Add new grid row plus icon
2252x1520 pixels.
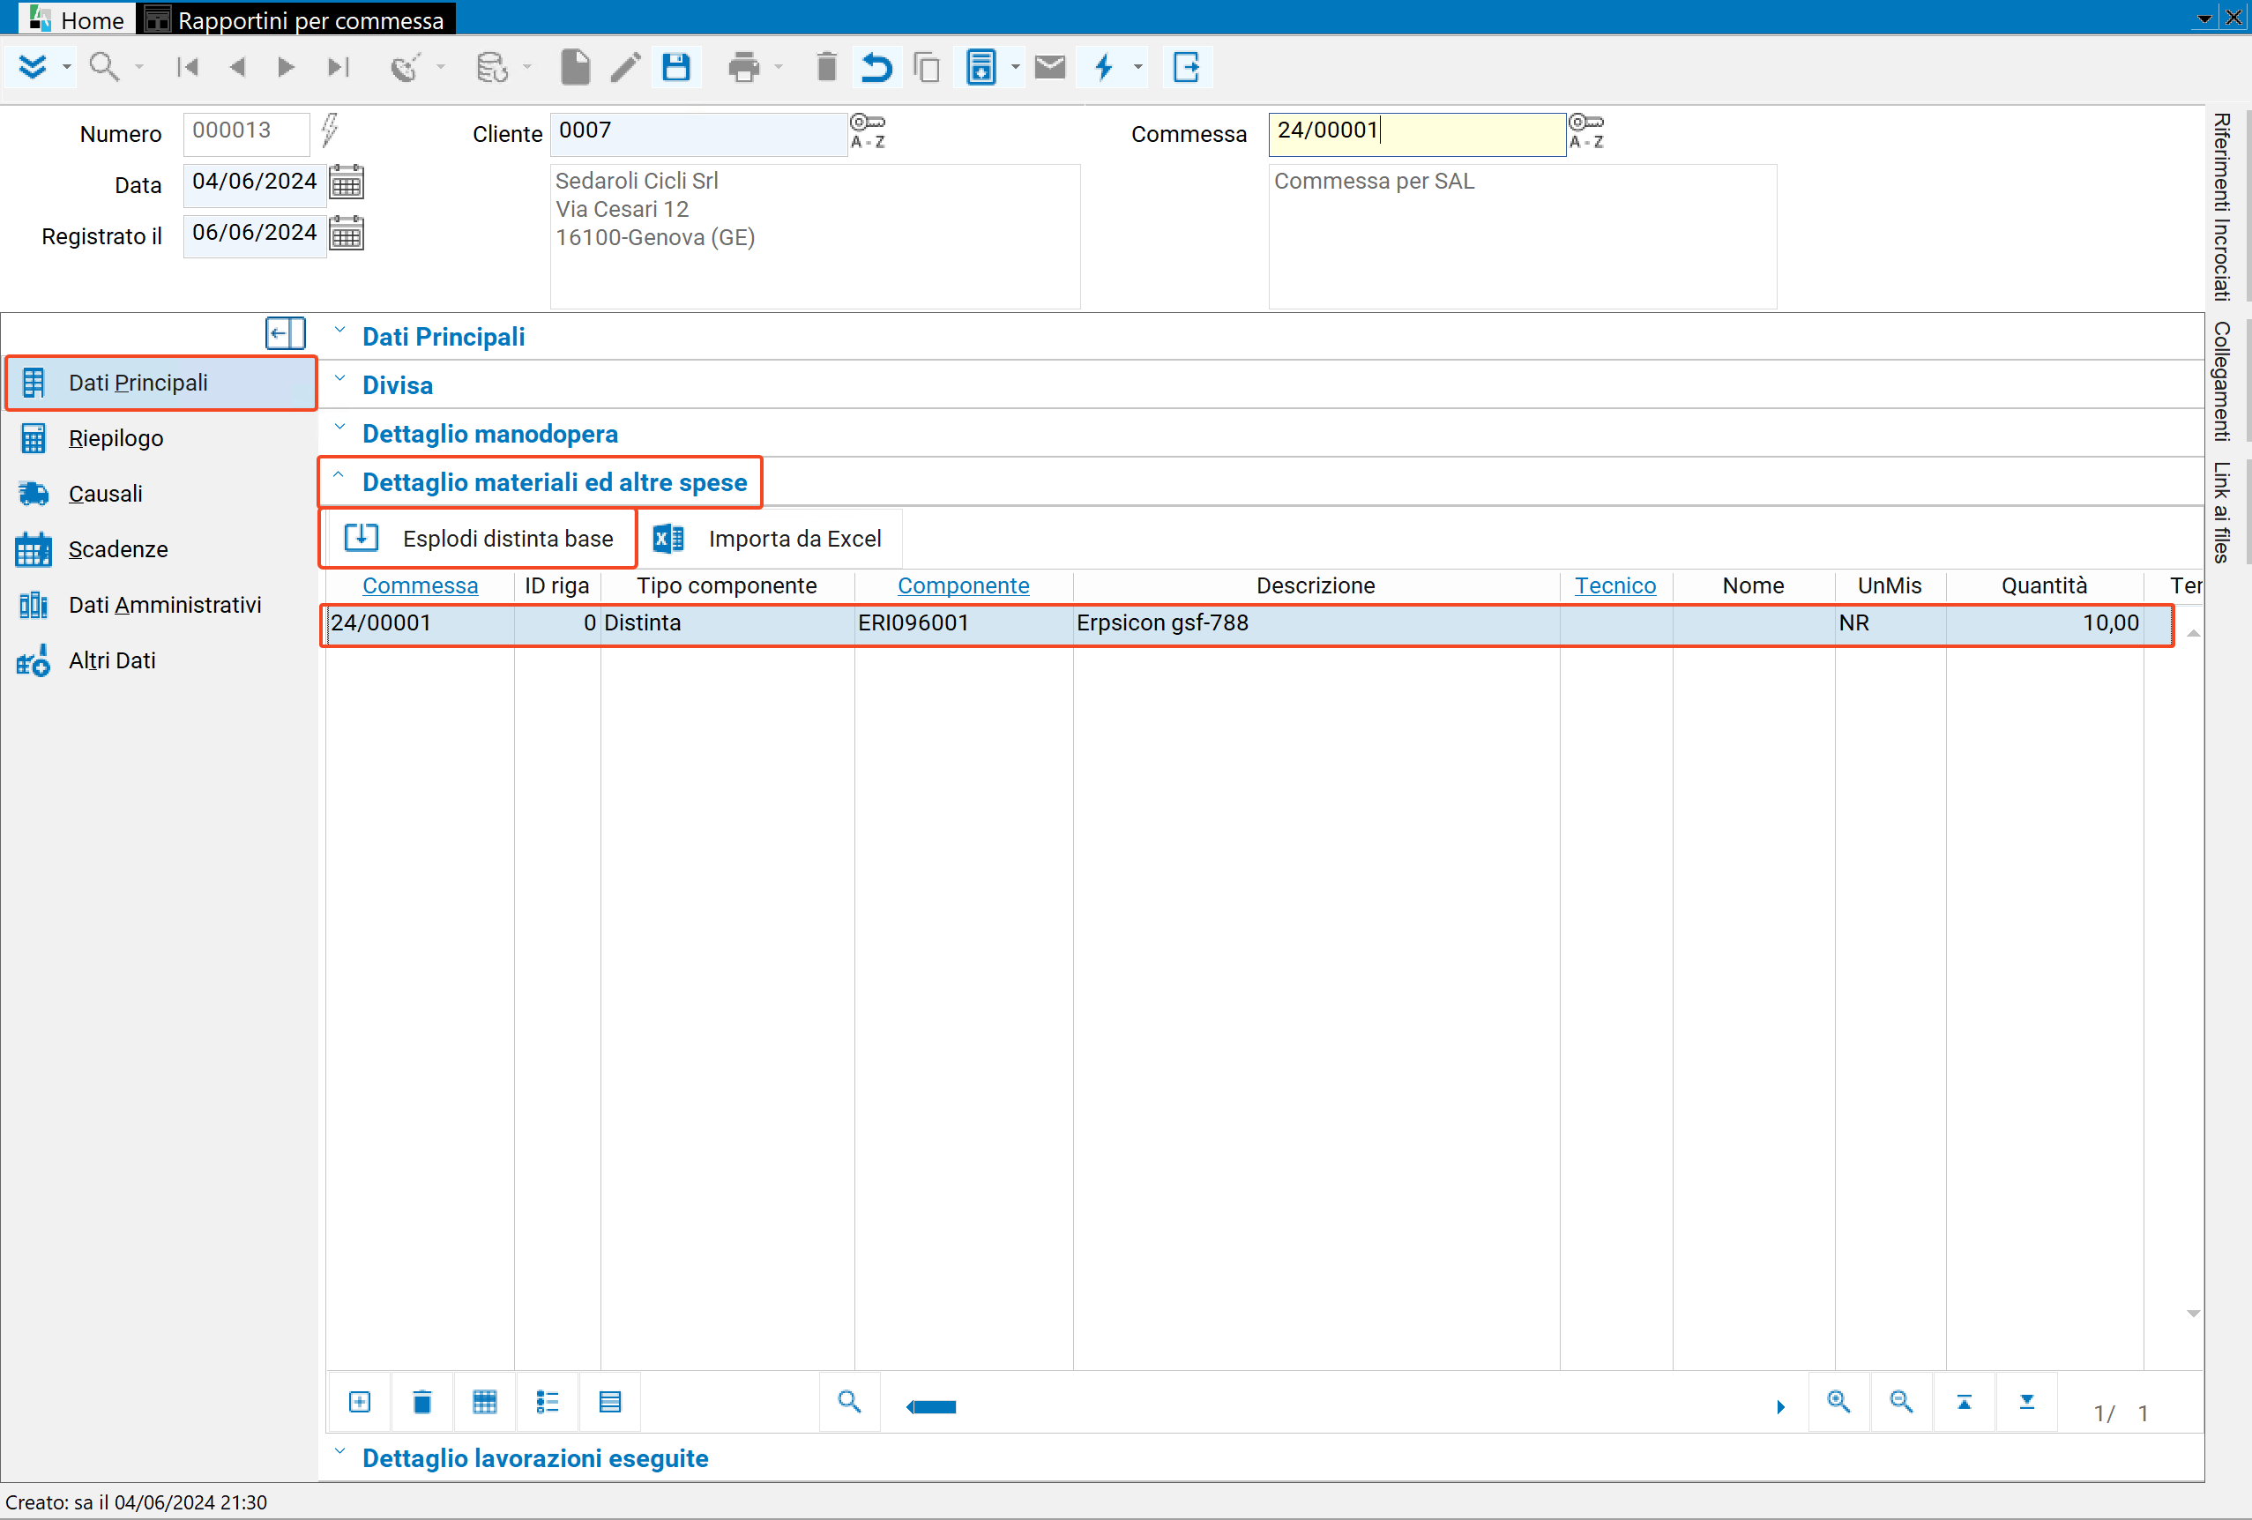tap(360, 1403)
